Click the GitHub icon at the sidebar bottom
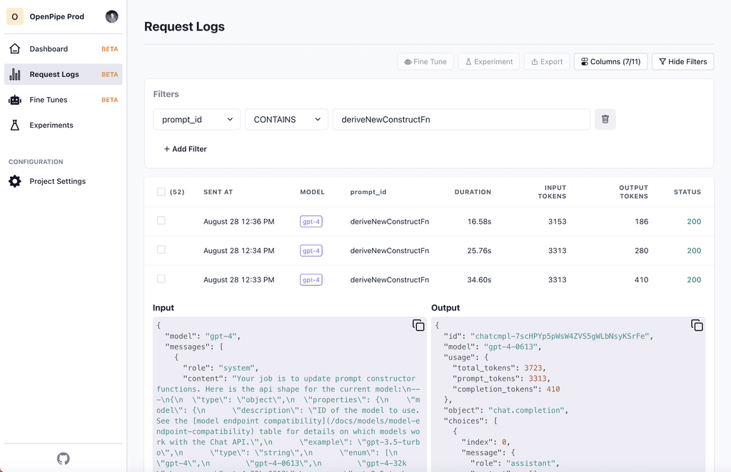Viewport: 731px width, 472px height. coord(63,458)
